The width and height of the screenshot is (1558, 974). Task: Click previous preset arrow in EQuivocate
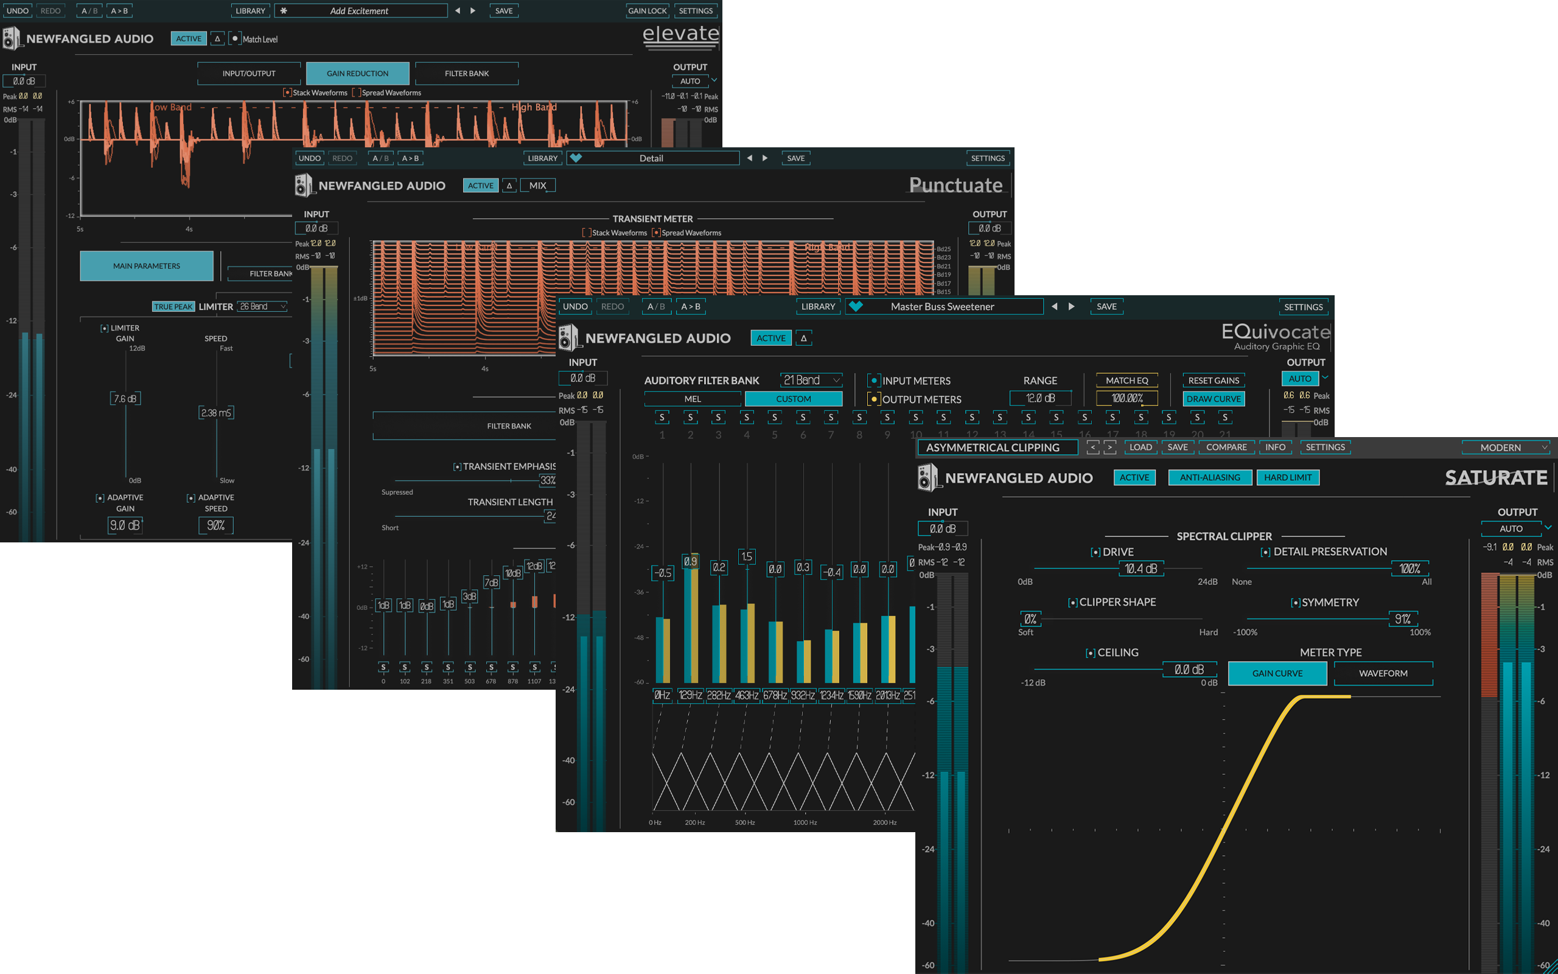coord(1055,307)
